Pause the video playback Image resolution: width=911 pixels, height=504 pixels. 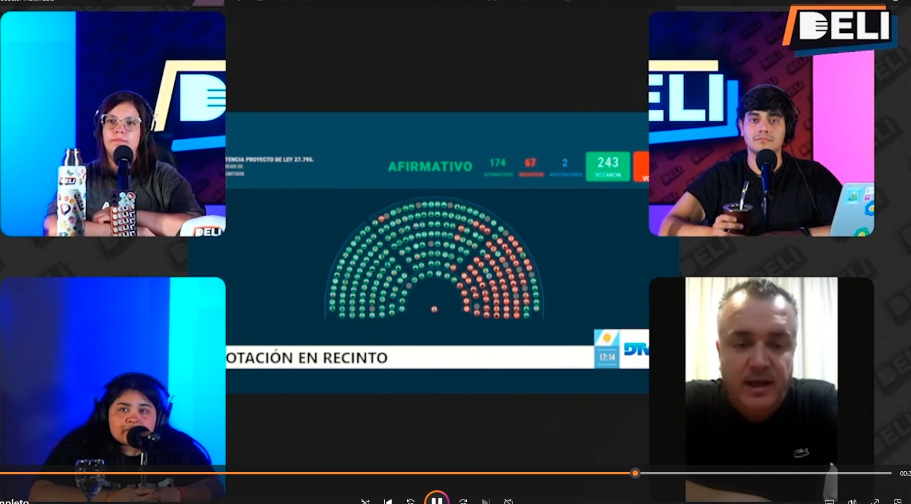(437, 500)
